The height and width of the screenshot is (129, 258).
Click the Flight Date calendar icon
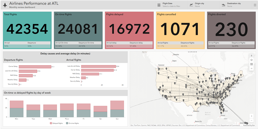(x=159, y=5)
